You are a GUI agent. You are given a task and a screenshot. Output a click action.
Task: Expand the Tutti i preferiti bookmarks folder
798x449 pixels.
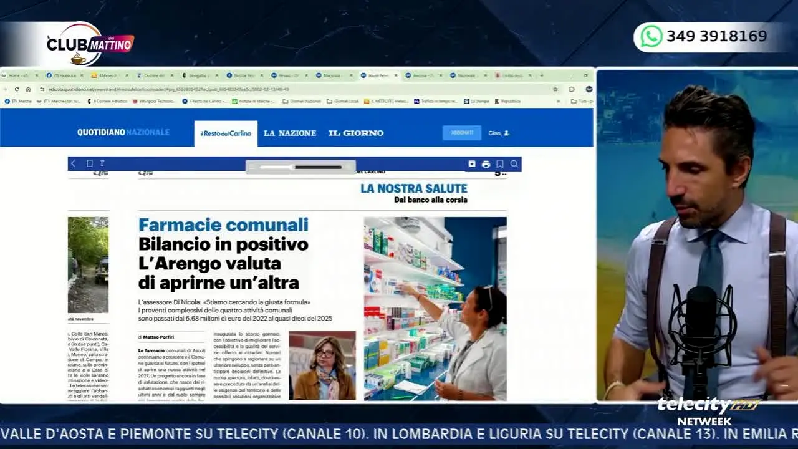click(582, 101)
